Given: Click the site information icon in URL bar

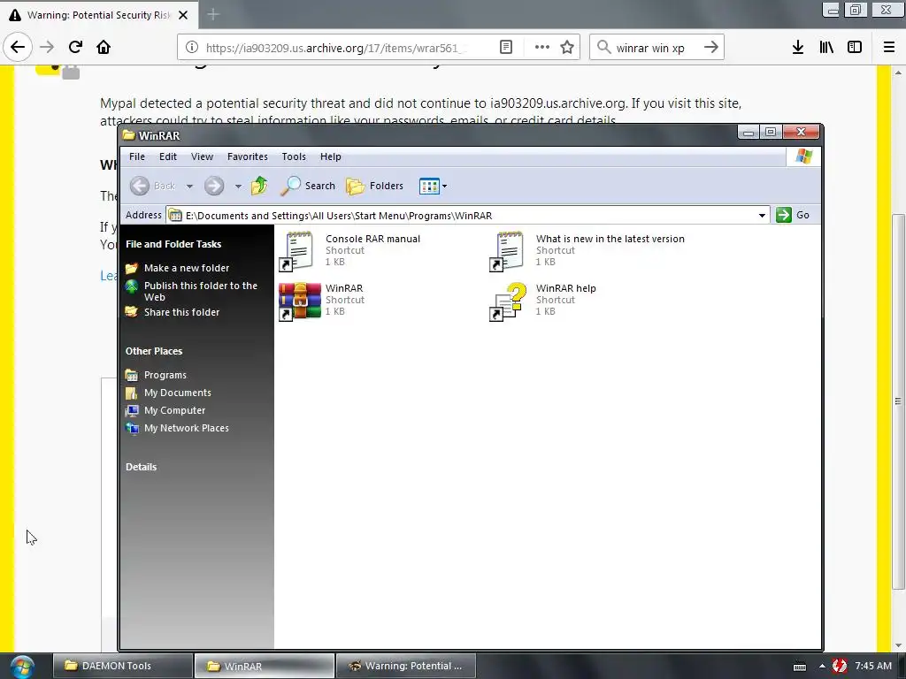Looking at the screenshot, I should [x=192, y=48].
